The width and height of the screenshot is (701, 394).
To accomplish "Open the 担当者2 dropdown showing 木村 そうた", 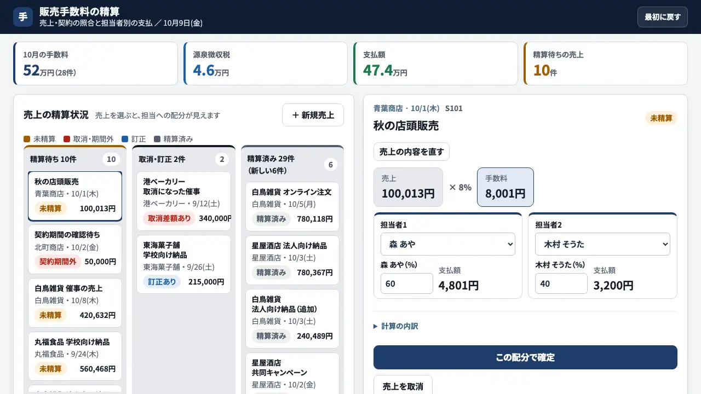I will [602, 244].
